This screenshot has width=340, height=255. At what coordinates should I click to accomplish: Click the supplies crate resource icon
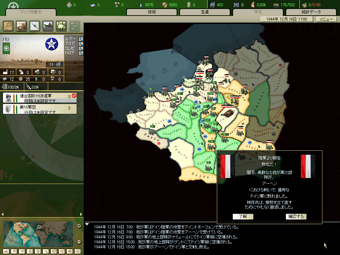pyautogui.click(x=165, y=5)
